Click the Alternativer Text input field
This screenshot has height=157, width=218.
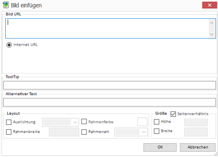coord(109,102)
